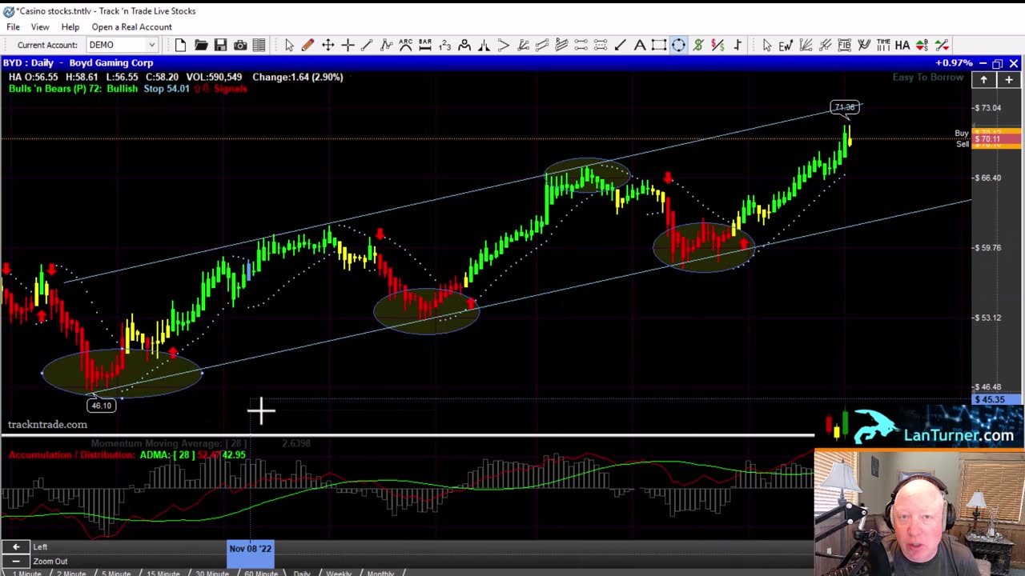Select the pencil eraser drawing tool
The image size is (1025, 576).
(307, 46)
